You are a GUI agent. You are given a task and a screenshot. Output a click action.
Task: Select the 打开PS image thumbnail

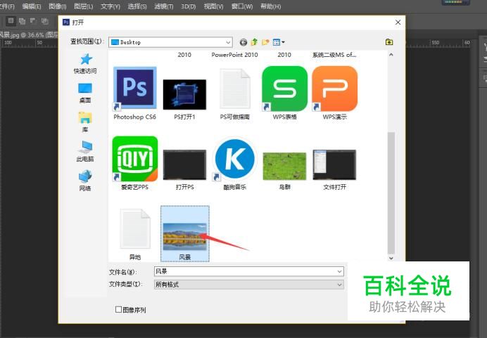[x=184, y=164]
